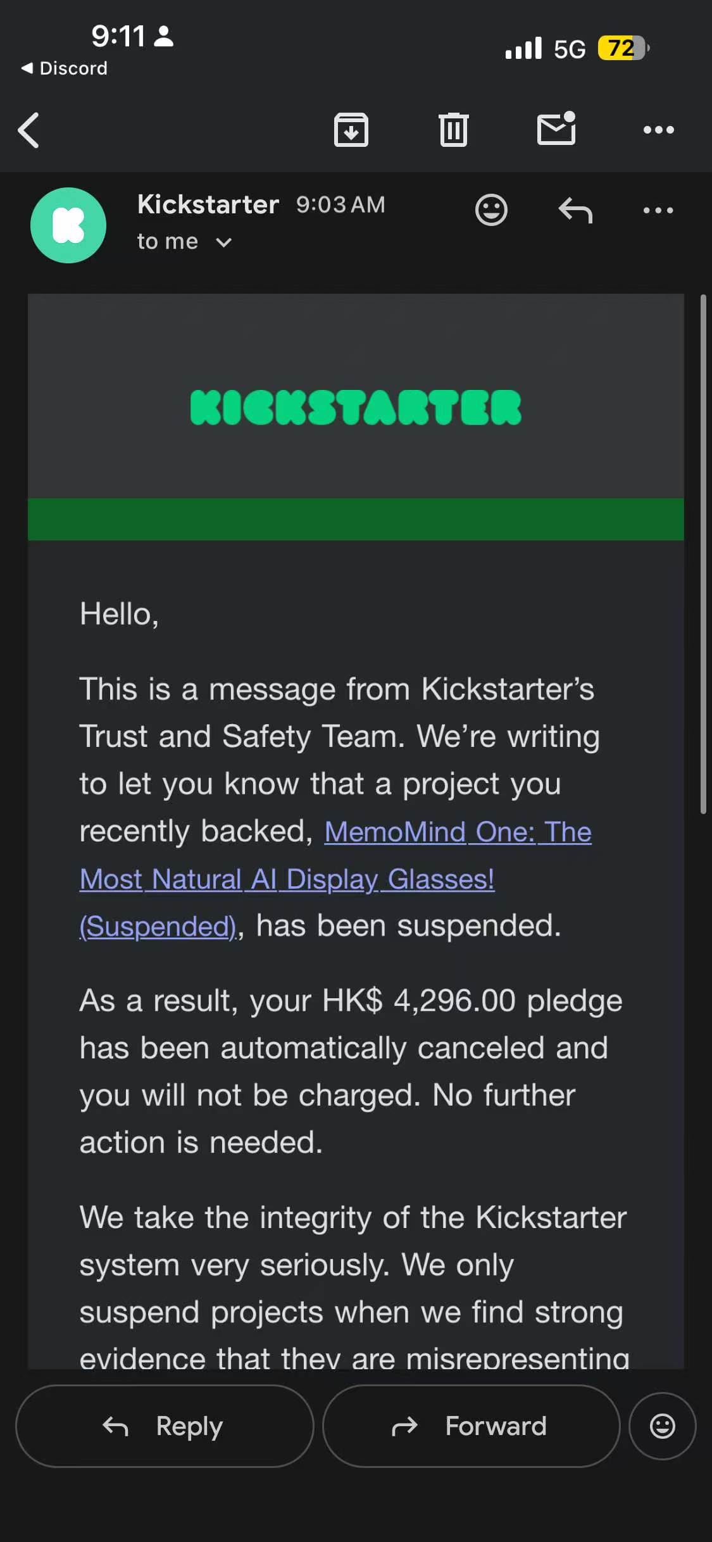The width and height of the screenshot is (712, 1542).
Task: Tap the Forward button at bottom
Action: pyautogui.click(x=471, y=1426)
